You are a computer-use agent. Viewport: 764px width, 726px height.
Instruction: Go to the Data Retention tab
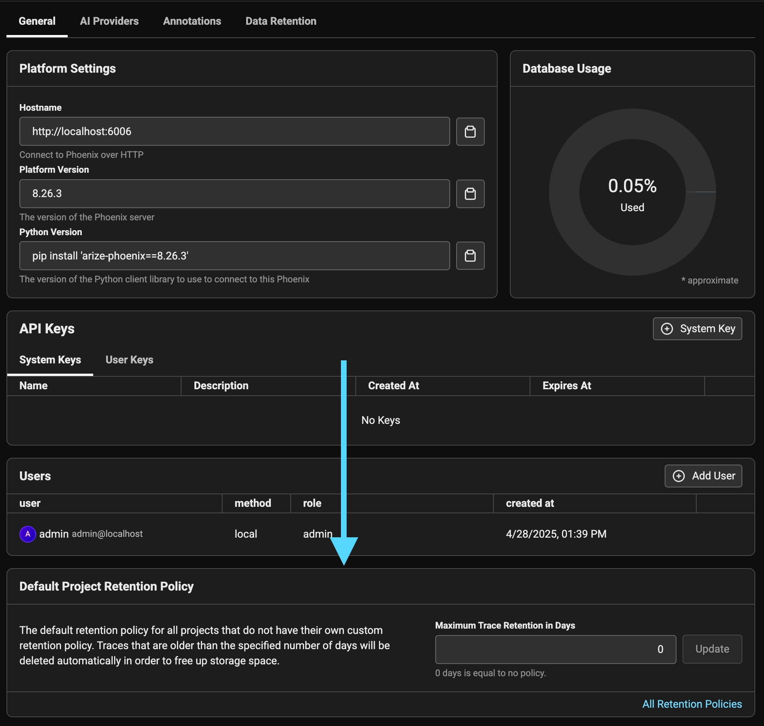tap(280, 21)
